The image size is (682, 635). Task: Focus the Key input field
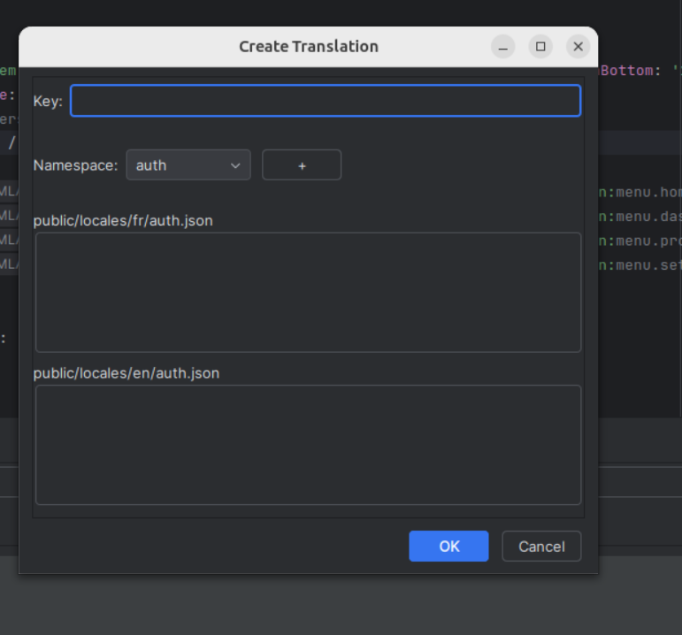pyautogui.click(x=326, y=101)
